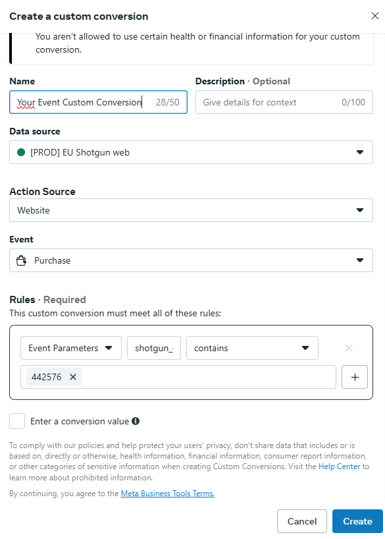Enable Enter a conversion value checkbox
385x539 pixels.
[x=17, y=421]
